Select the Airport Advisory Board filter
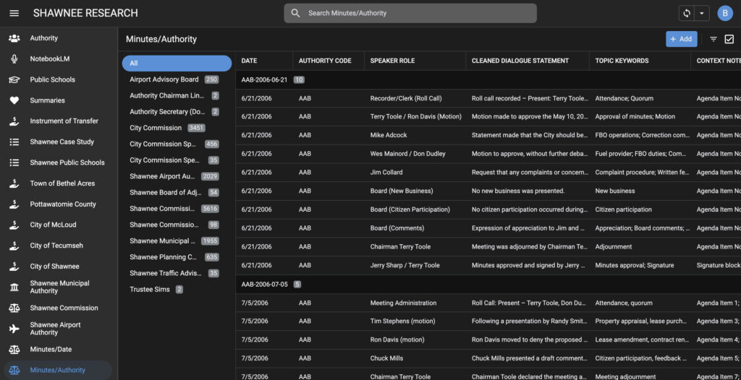Viewport: 741px width, 380px height. click(x=164, y=79)
